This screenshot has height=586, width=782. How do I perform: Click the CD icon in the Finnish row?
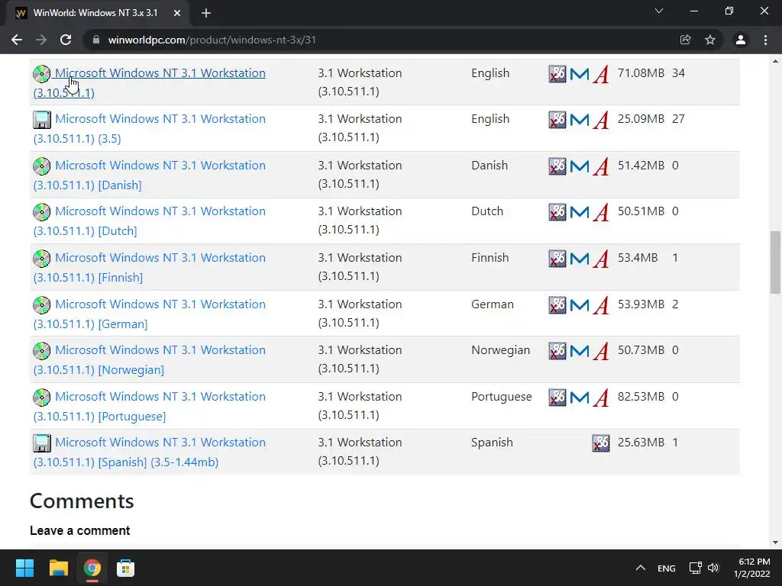point(41,258)
